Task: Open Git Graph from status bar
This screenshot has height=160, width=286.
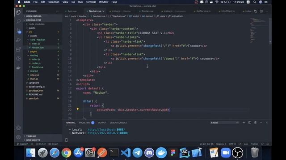Action: [53, 144]
